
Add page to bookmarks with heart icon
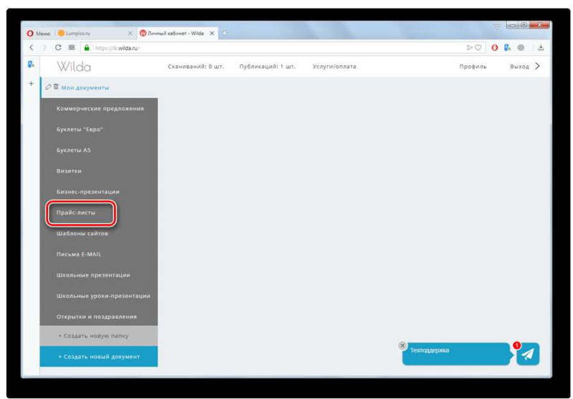[478, 47]
